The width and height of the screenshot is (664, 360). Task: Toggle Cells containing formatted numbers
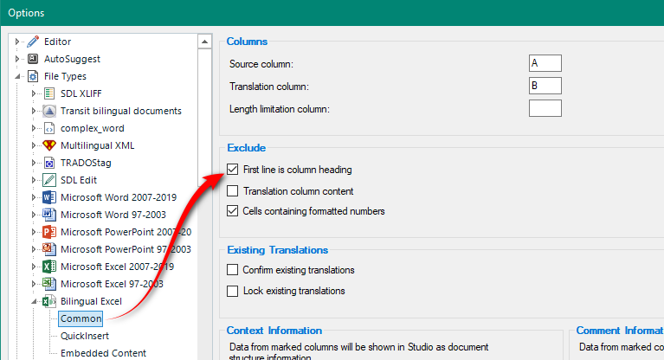pos(233,211)
